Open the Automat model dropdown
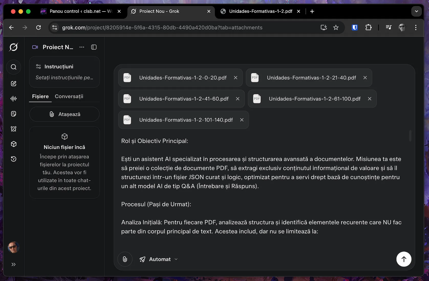429x281 pixels. point(159,259)
